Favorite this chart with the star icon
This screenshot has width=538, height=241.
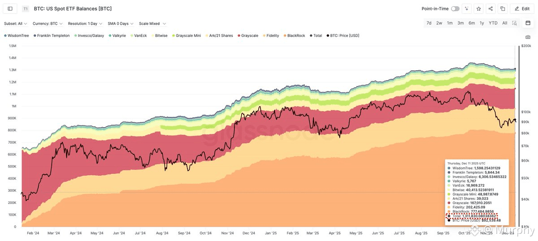pyautogui.click(x=479, y=9)
